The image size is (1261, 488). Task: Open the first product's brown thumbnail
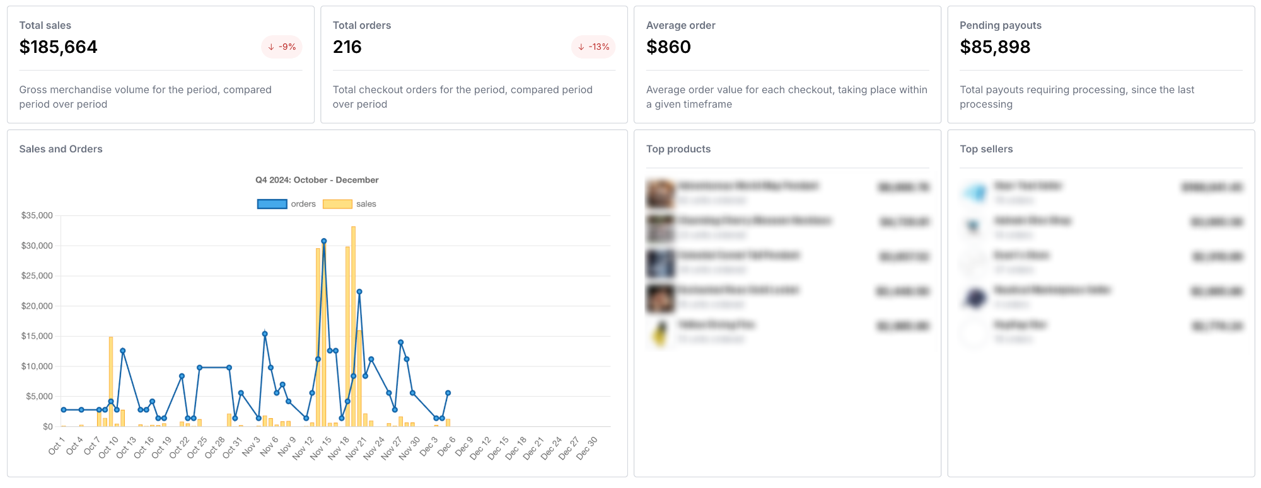tap(660, 193)
